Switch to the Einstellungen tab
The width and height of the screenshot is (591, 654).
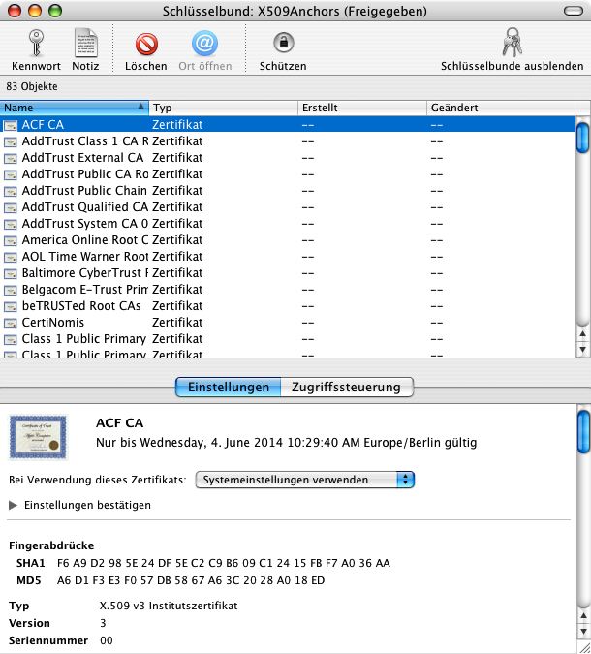(x=228, y=387)
